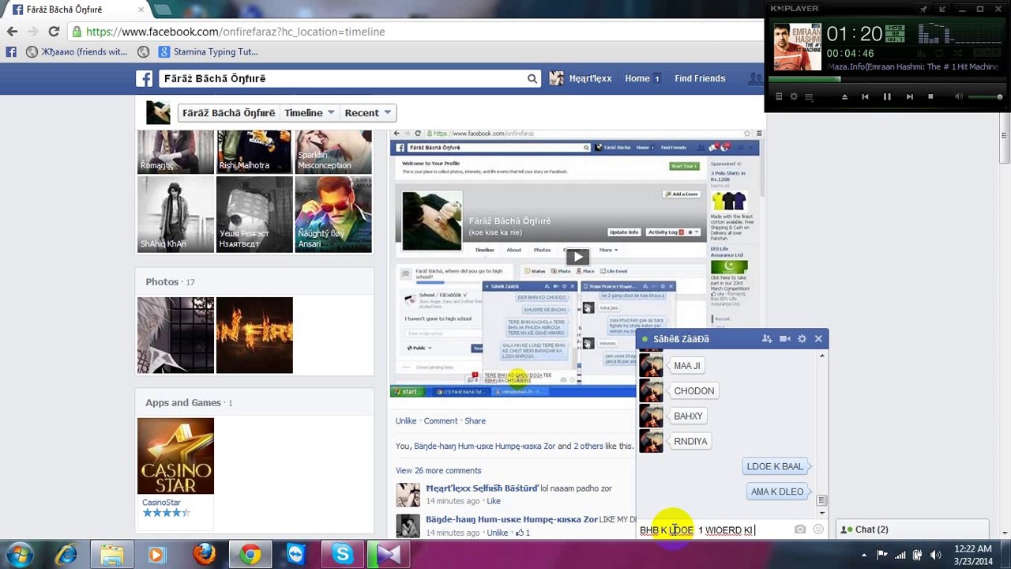Open the friends bookmark in the bookmarks bar
Image resolution: width=1011 pixels, height=569 pixels.
coord(77,52)
